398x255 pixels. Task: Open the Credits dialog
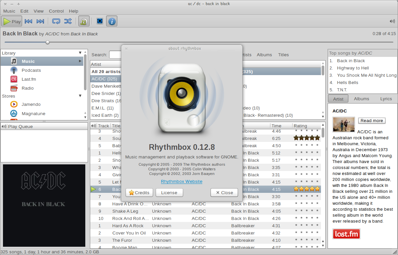pos(139,192)
